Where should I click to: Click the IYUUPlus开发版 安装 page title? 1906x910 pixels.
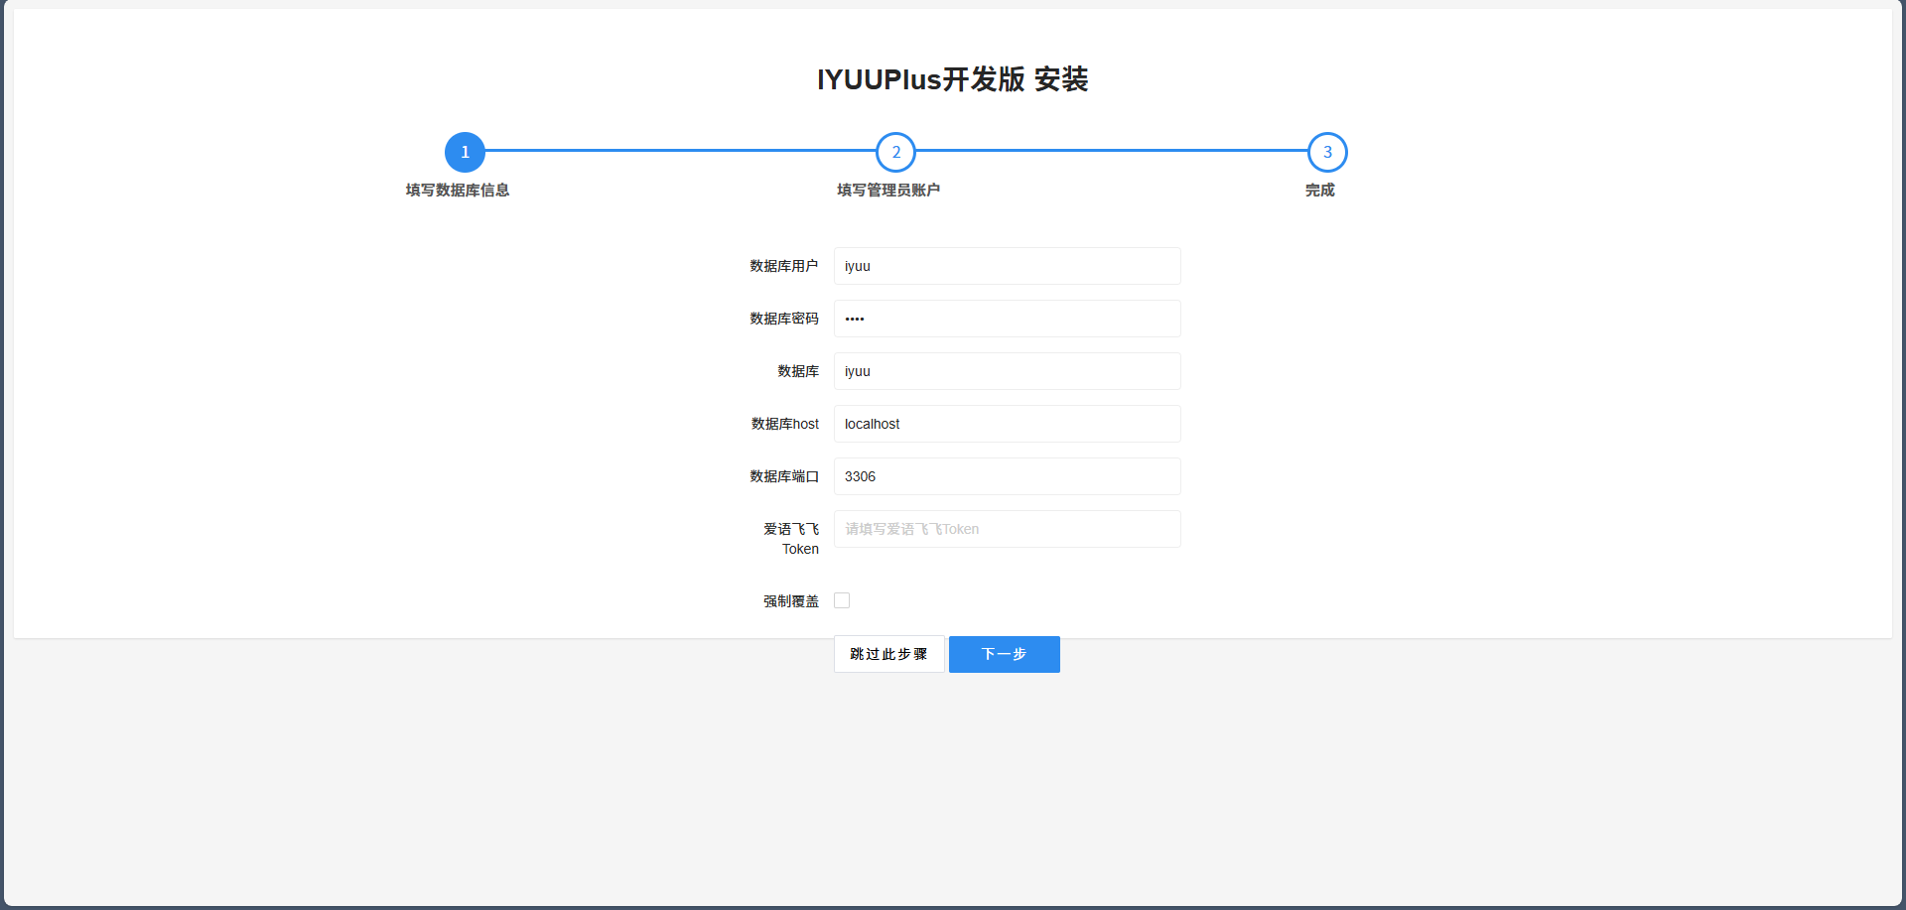pos(952,79)
